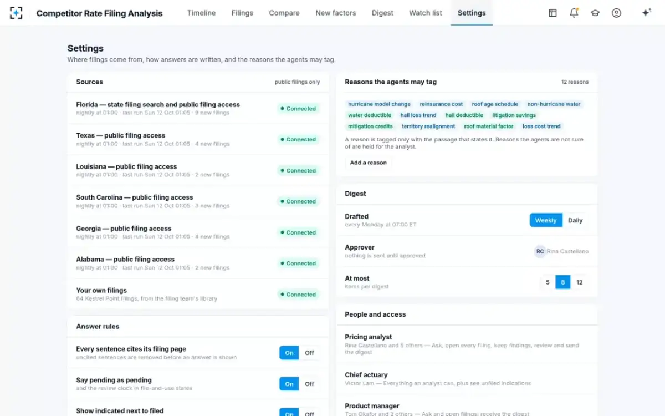Go to the Filings tab

coord(242,13)
